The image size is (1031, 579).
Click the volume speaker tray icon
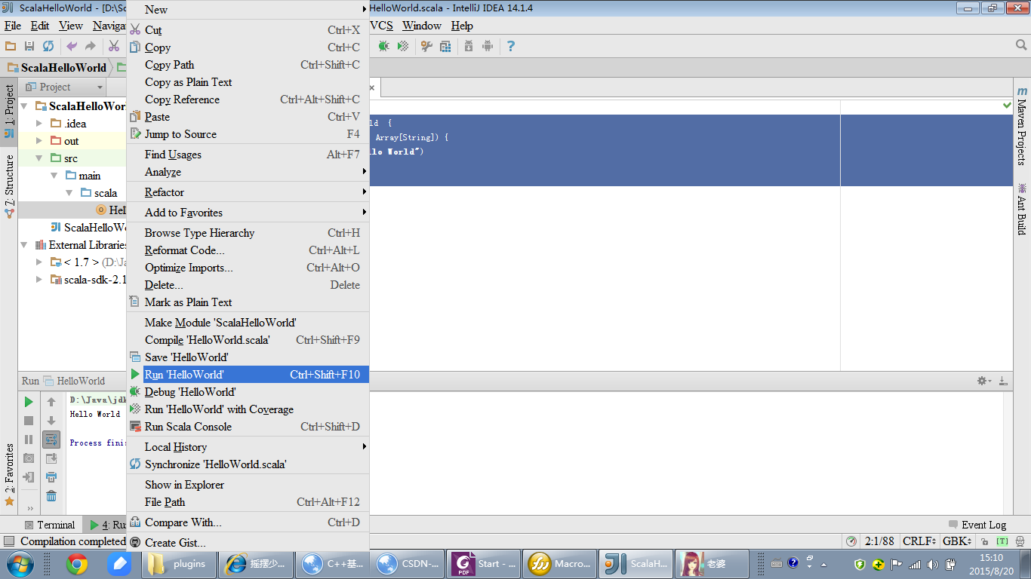click(x=932, y=564)
